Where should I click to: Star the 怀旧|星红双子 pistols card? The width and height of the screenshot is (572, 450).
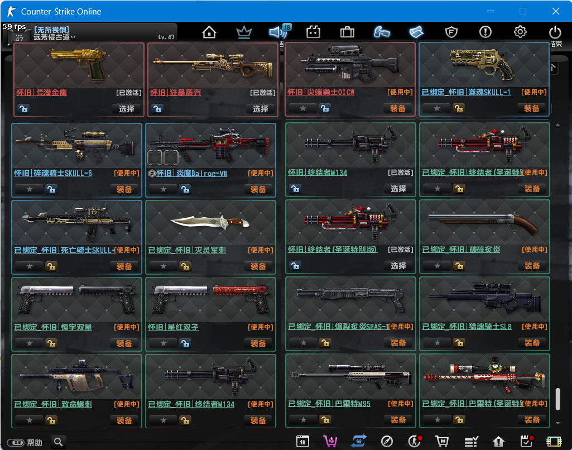click(164, 343)
